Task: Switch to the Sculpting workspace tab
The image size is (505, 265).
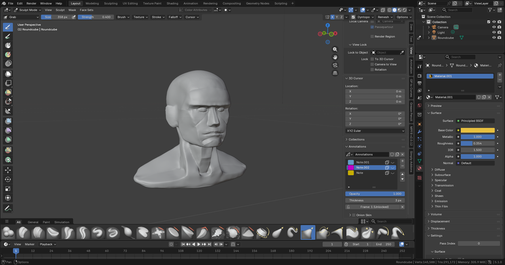Action: [110, 3]
